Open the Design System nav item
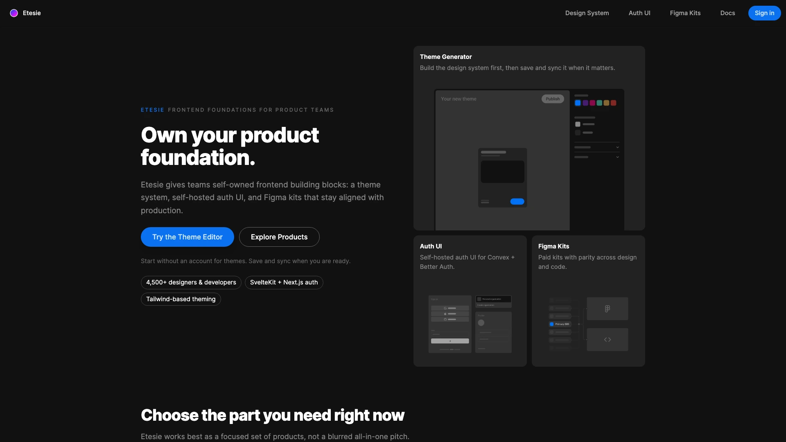The image size is (786, 442). coord(587,13)
